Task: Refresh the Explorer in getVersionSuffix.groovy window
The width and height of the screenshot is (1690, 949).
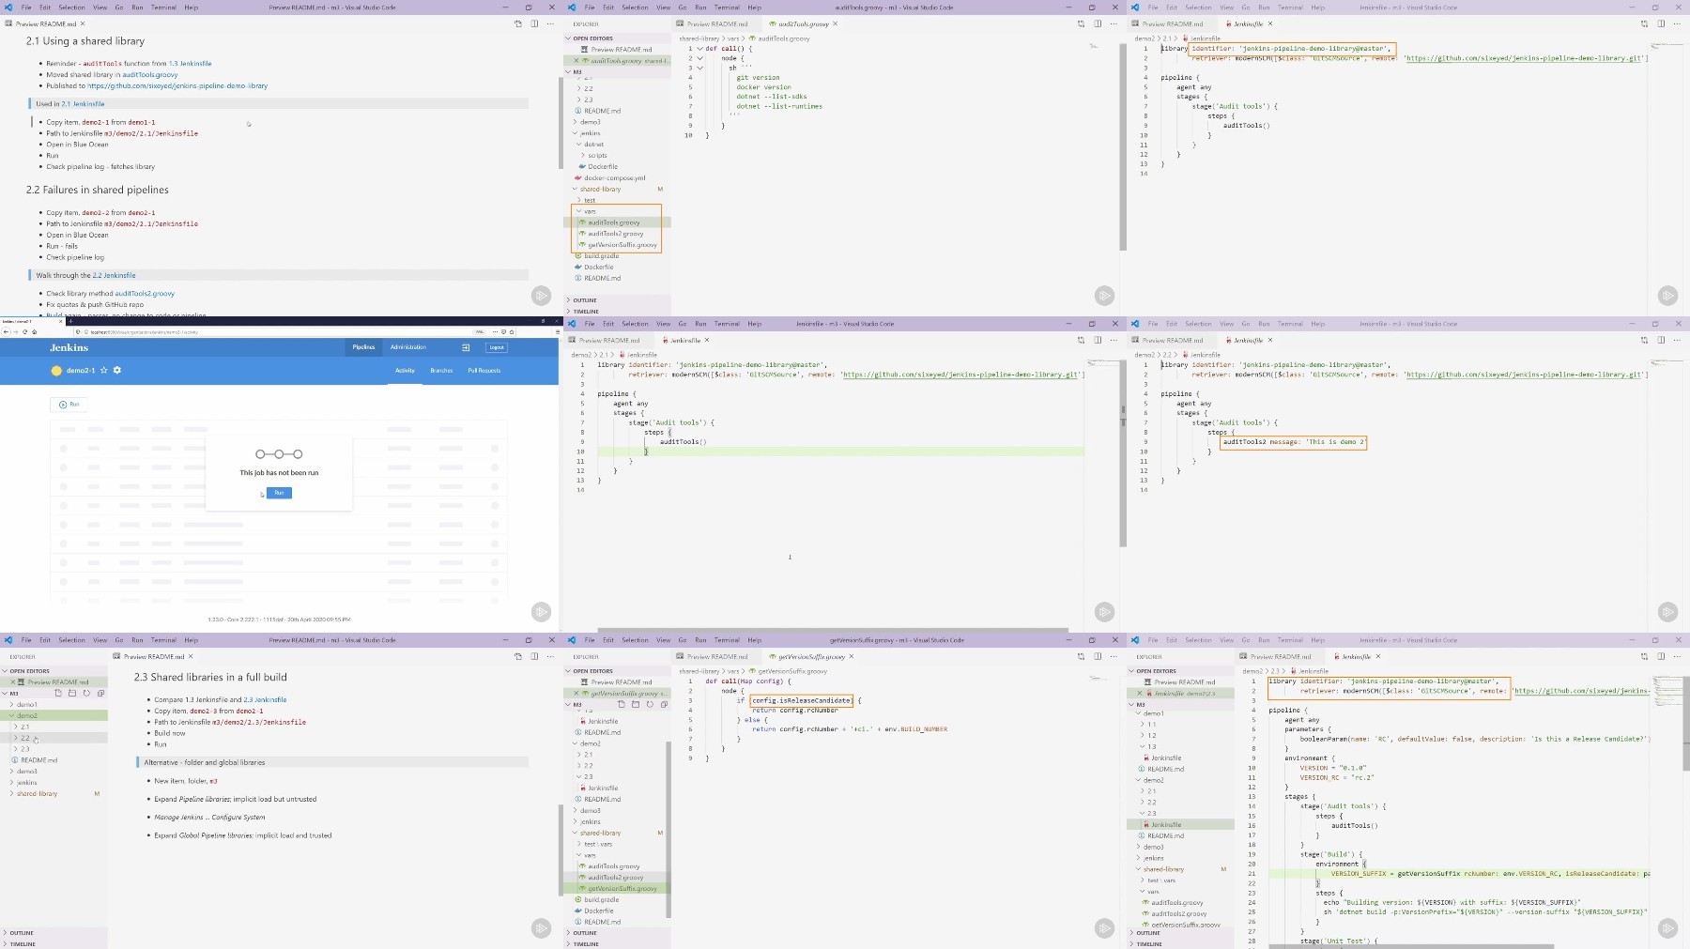Action: point(649,704)
